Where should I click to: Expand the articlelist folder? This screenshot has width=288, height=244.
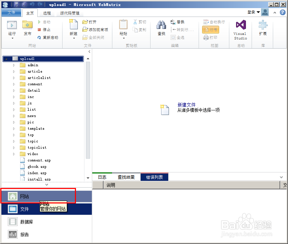14,78
